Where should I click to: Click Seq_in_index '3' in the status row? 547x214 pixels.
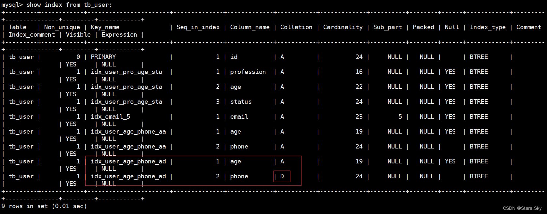(218, 102)
